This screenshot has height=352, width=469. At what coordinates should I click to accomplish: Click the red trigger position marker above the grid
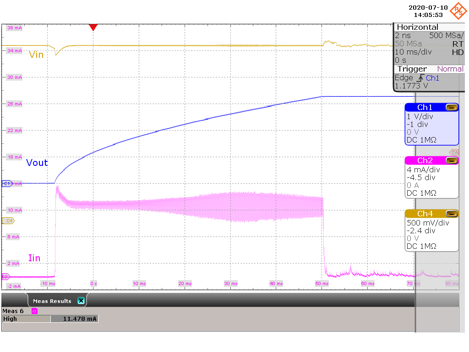(x=93, y=27)
